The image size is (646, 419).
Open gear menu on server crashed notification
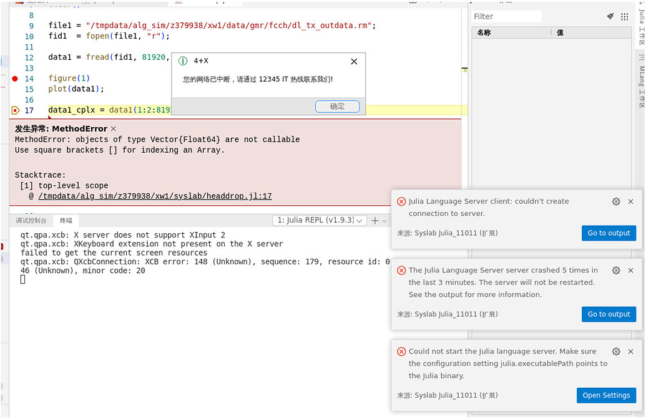coord(616,271)
